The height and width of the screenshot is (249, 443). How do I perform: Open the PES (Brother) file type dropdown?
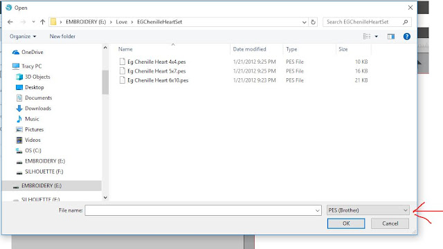(368, 210)
